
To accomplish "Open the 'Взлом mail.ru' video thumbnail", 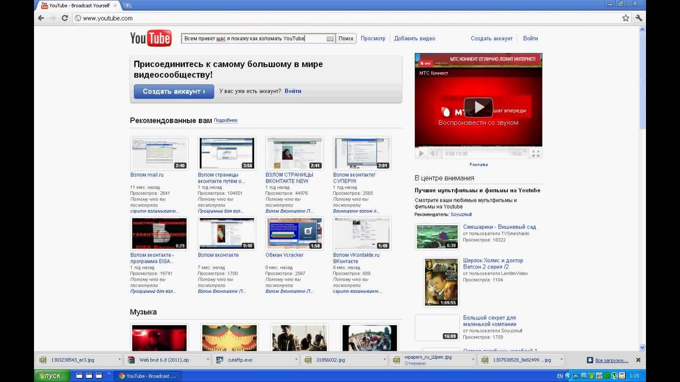I will click(x=159, y=153).
